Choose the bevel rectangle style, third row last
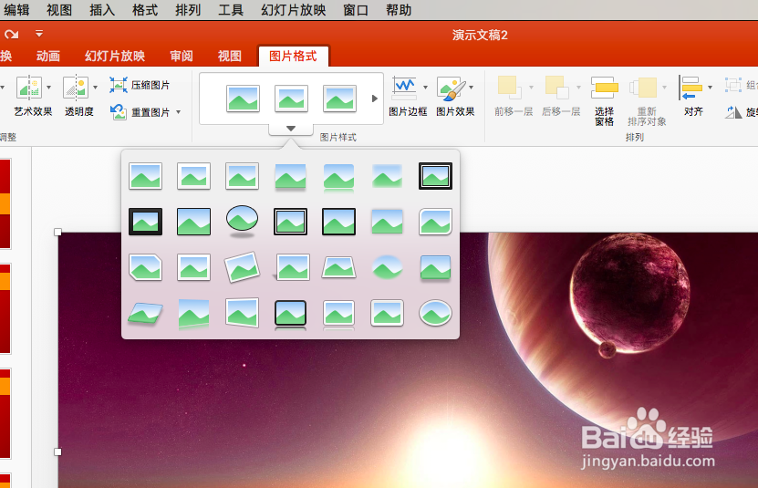Screen dimensions: 758x488 (436, 267)
